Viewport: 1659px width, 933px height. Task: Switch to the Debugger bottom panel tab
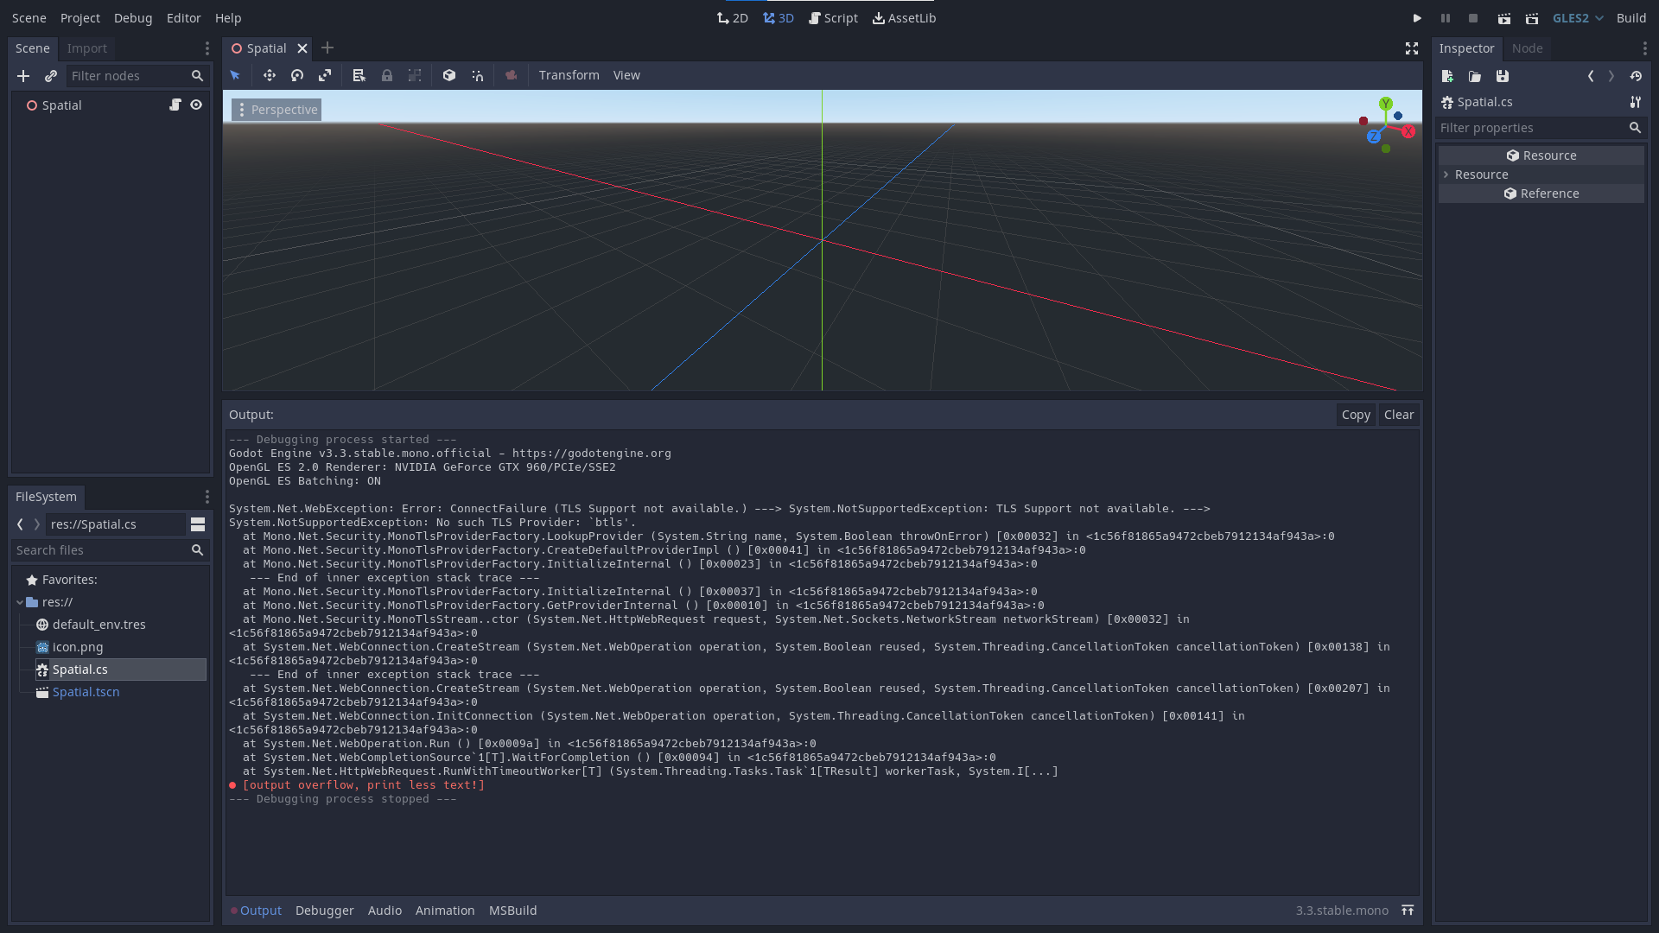pos(324,910)
